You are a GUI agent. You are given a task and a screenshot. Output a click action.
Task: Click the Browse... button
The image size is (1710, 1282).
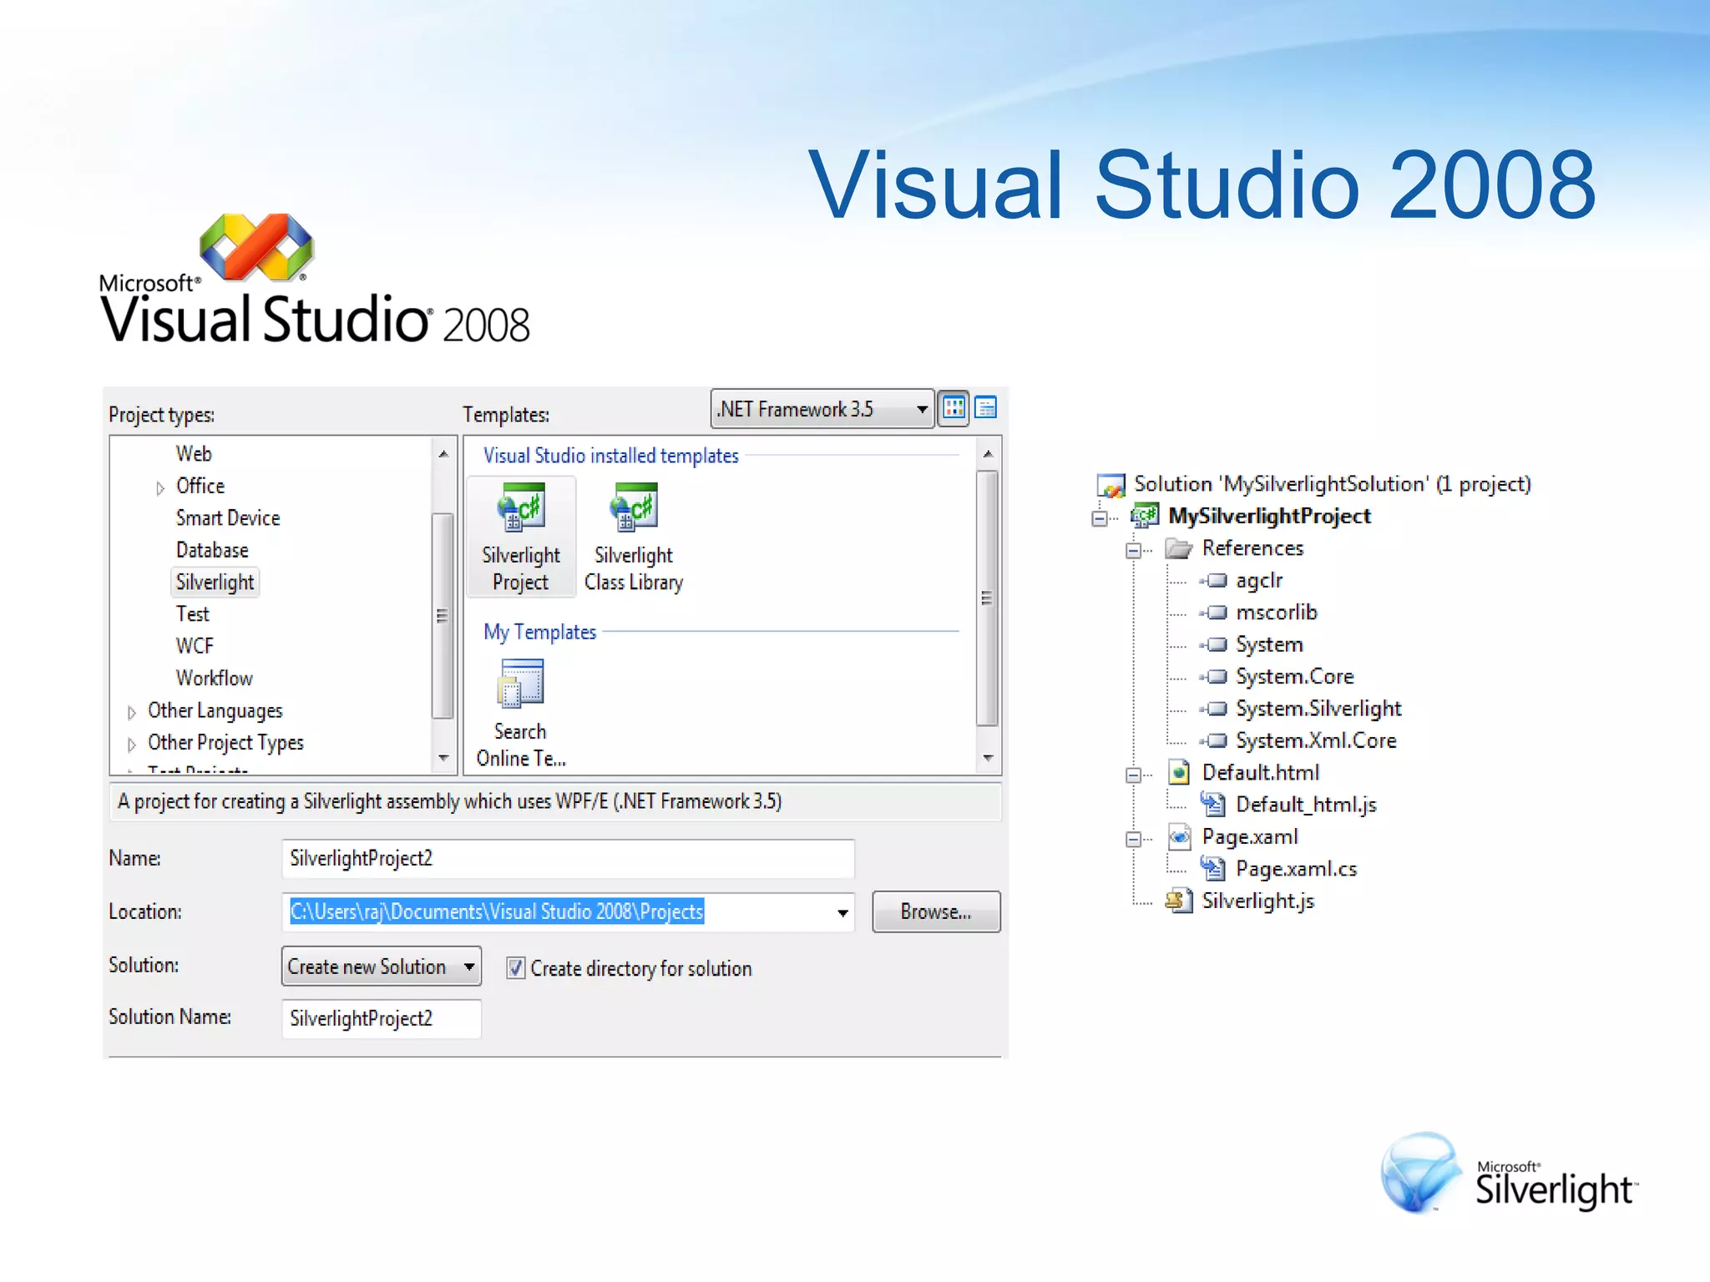pyautogui.click(x=936, y=911)
